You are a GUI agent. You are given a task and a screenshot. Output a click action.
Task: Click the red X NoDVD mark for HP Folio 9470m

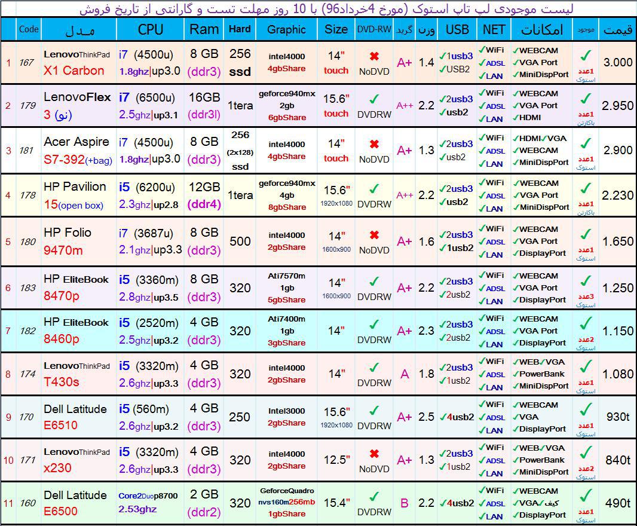[x=374, y=235]
